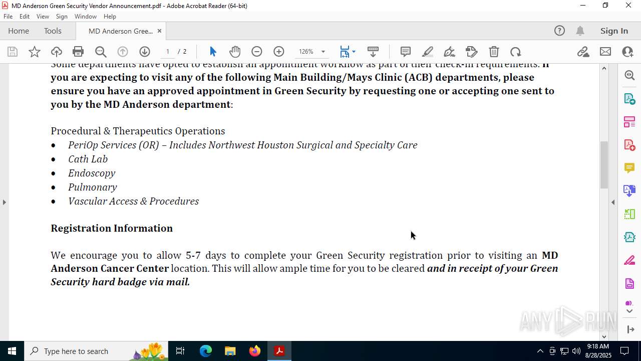Select the MD Anderson Gree... document tab
Viewport: 641px width, 361px height.
pyautogui.click(x=121, y=31)
